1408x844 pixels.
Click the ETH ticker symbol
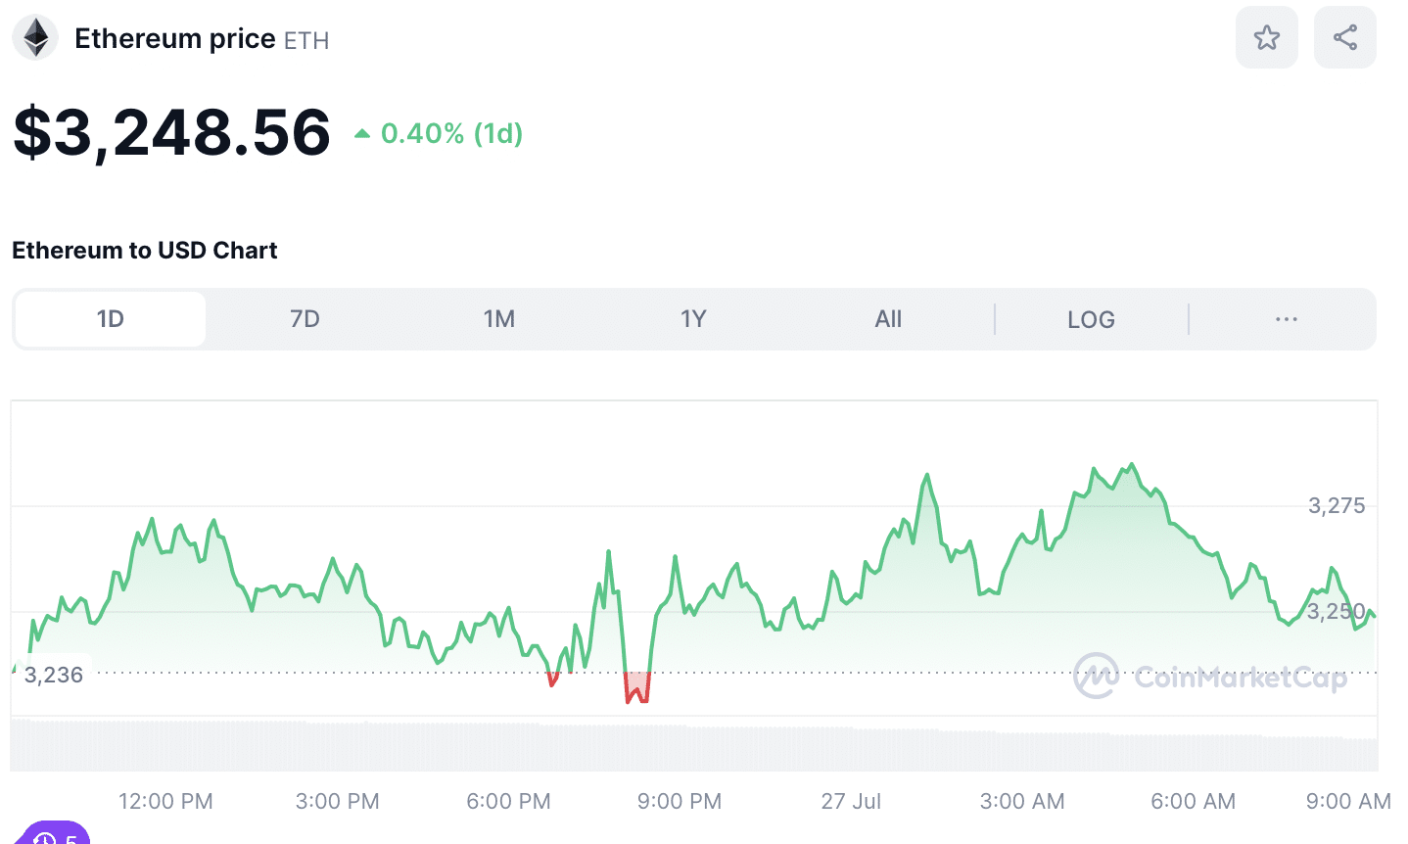point(306,41)
